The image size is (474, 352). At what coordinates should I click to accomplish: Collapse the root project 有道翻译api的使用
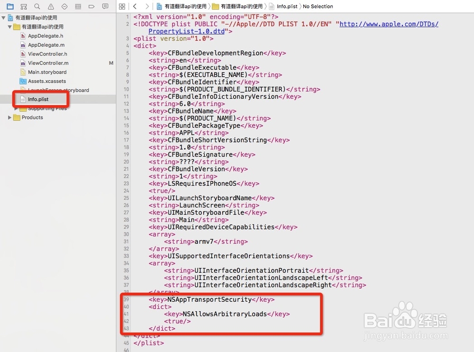(4, 18)
